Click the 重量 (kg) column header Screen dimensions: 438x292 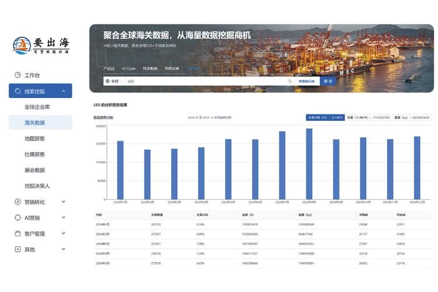coord(305,215)
